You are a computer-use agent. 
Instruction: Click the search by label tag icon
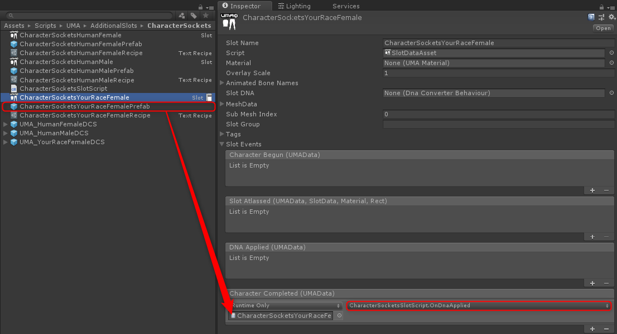coord(194,16)
